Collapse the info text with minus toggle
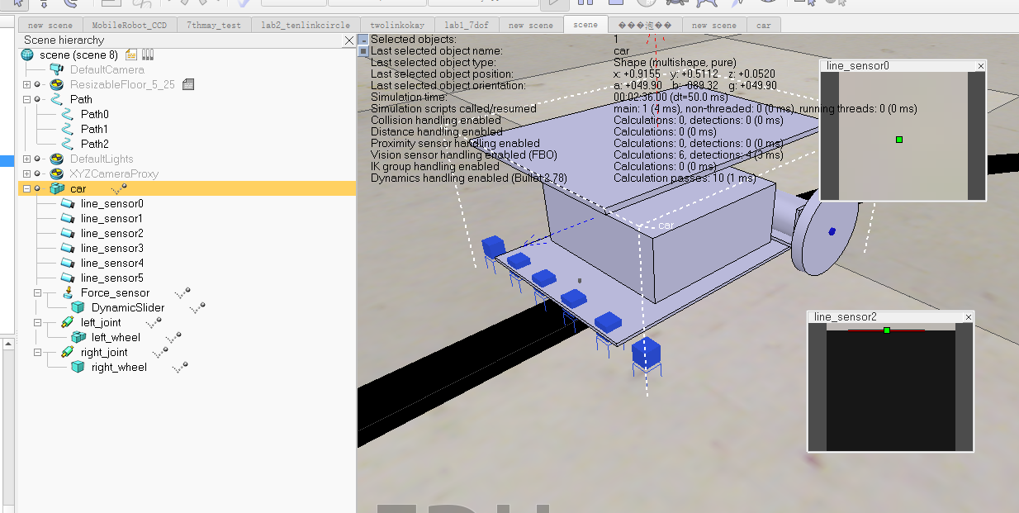 tap(363, 40)
